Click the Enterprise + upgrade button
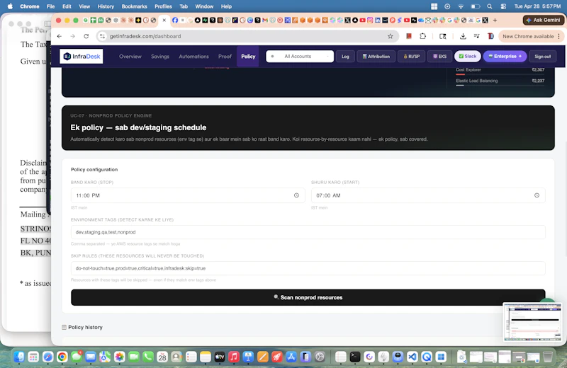 pyautogui.click(x=505, y=57)
